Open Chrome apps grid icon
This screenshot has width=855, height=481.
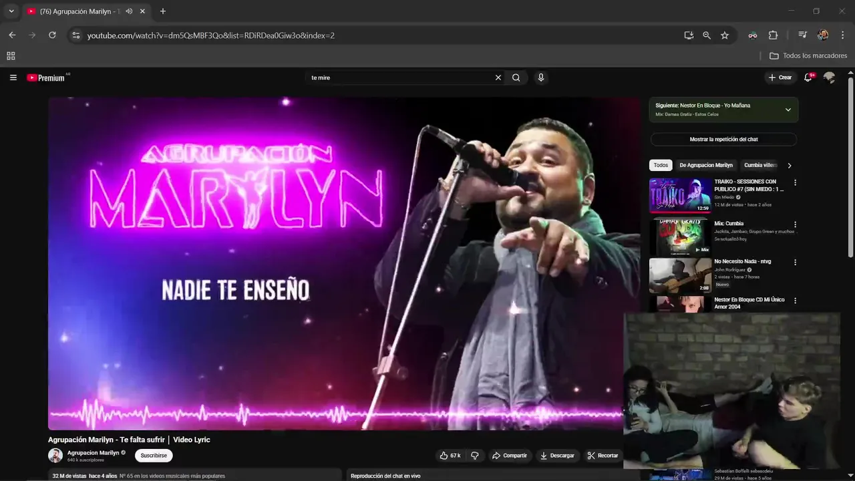pos(11,56)
